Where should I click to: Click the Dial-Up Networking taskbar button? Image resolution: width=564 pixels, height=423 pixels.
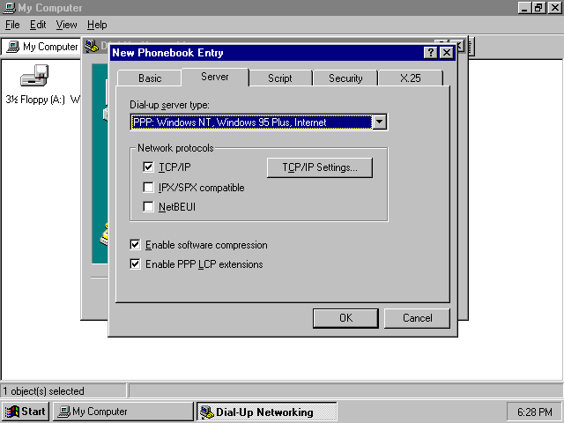coord(266,412)
